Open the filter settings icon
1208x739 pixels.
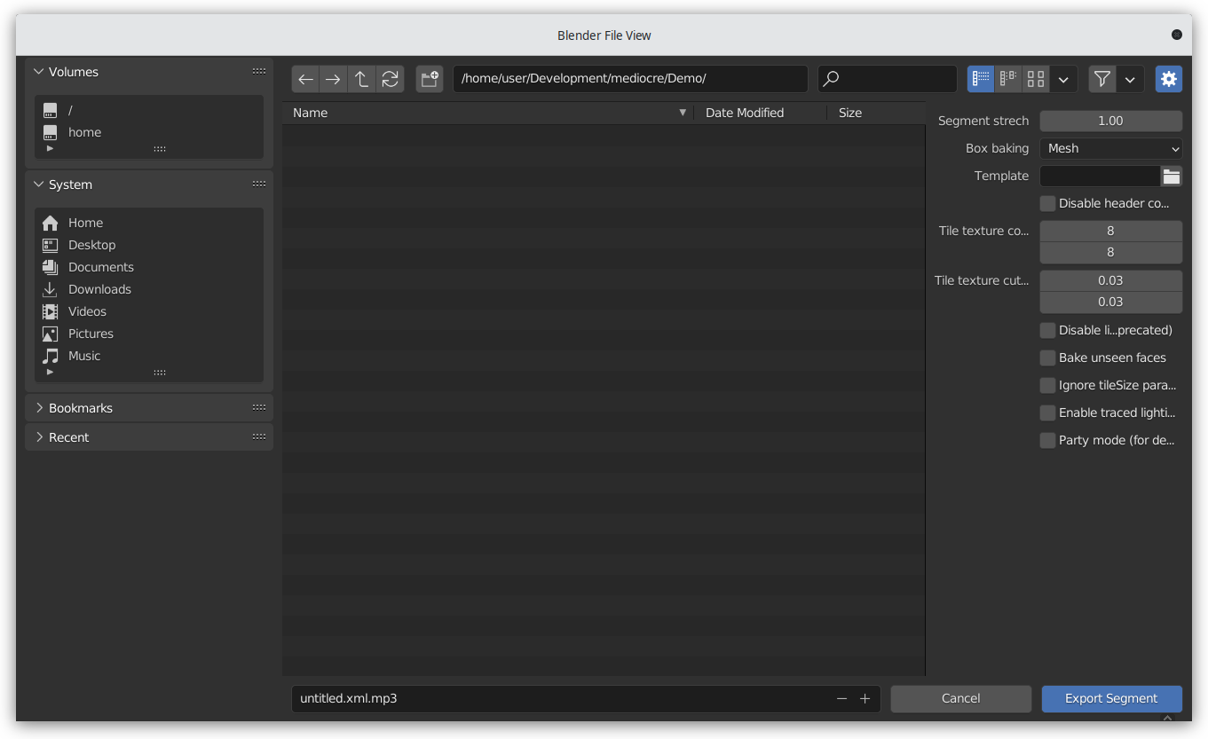click(1101, 78)
